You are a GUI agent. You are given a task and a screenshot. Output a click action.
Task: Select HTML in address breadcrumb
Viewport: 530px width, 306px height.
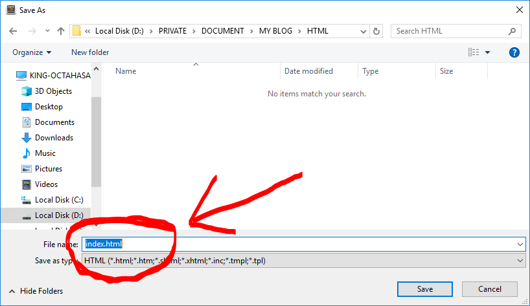click(317, 31)
